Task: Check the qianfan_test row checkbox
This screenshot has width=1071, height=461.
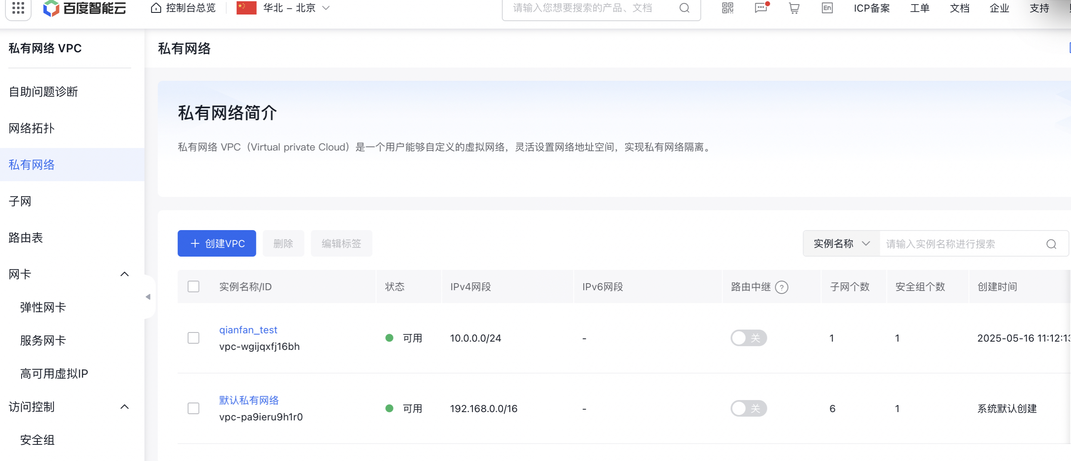Action: (x=193, y=338)
